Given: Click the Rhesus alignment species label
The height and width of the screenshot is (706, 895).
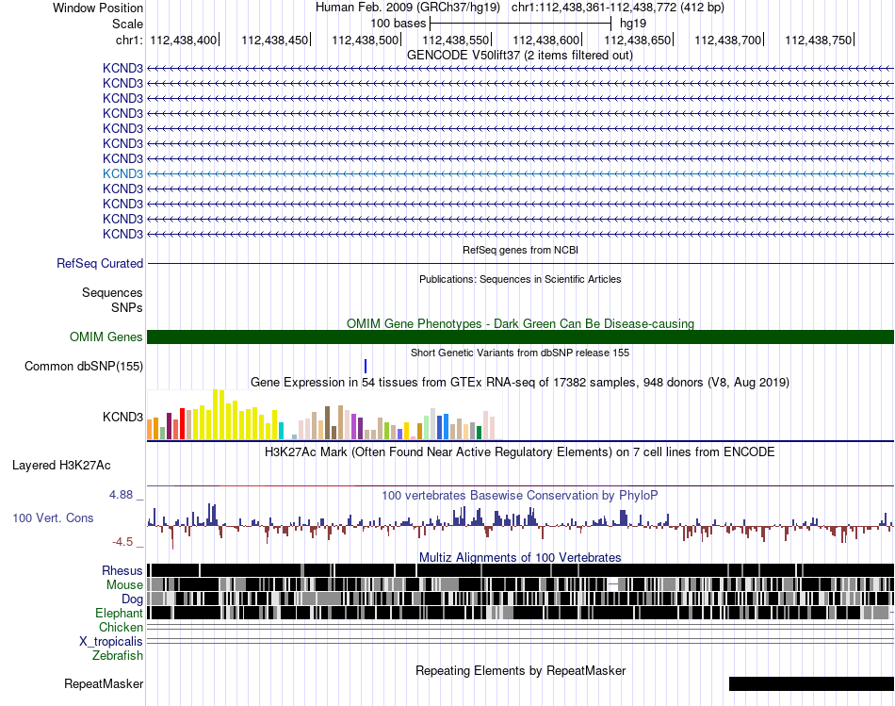Looking at the screenshot, I should [x=122, y=570].
